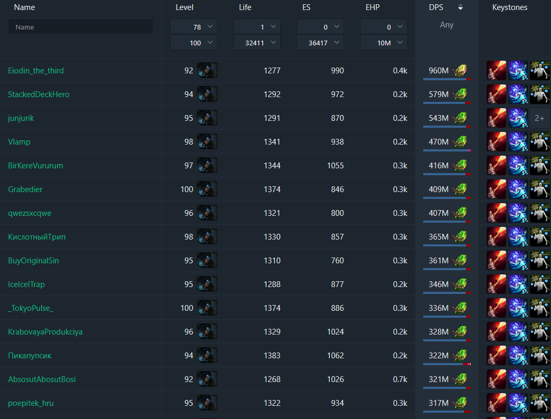Click blue swirl keystone icon in Eiodin_the_third row
Screen dimensions: 551x419
(518, 70)
